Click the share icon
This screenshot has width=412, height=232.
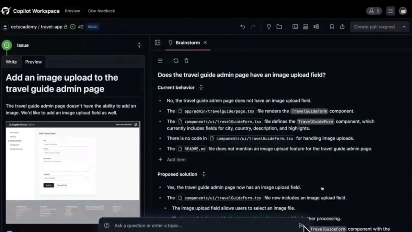[x=342, y=27]
